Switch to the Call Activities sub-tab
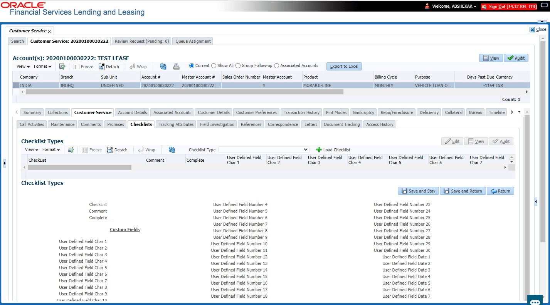The height and width of the screenshot is (305, 550). point(32,124)
